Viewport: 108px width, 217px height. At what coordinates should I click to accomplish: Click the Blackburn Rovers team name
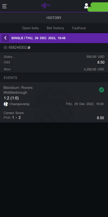click(x=18, y=88)
